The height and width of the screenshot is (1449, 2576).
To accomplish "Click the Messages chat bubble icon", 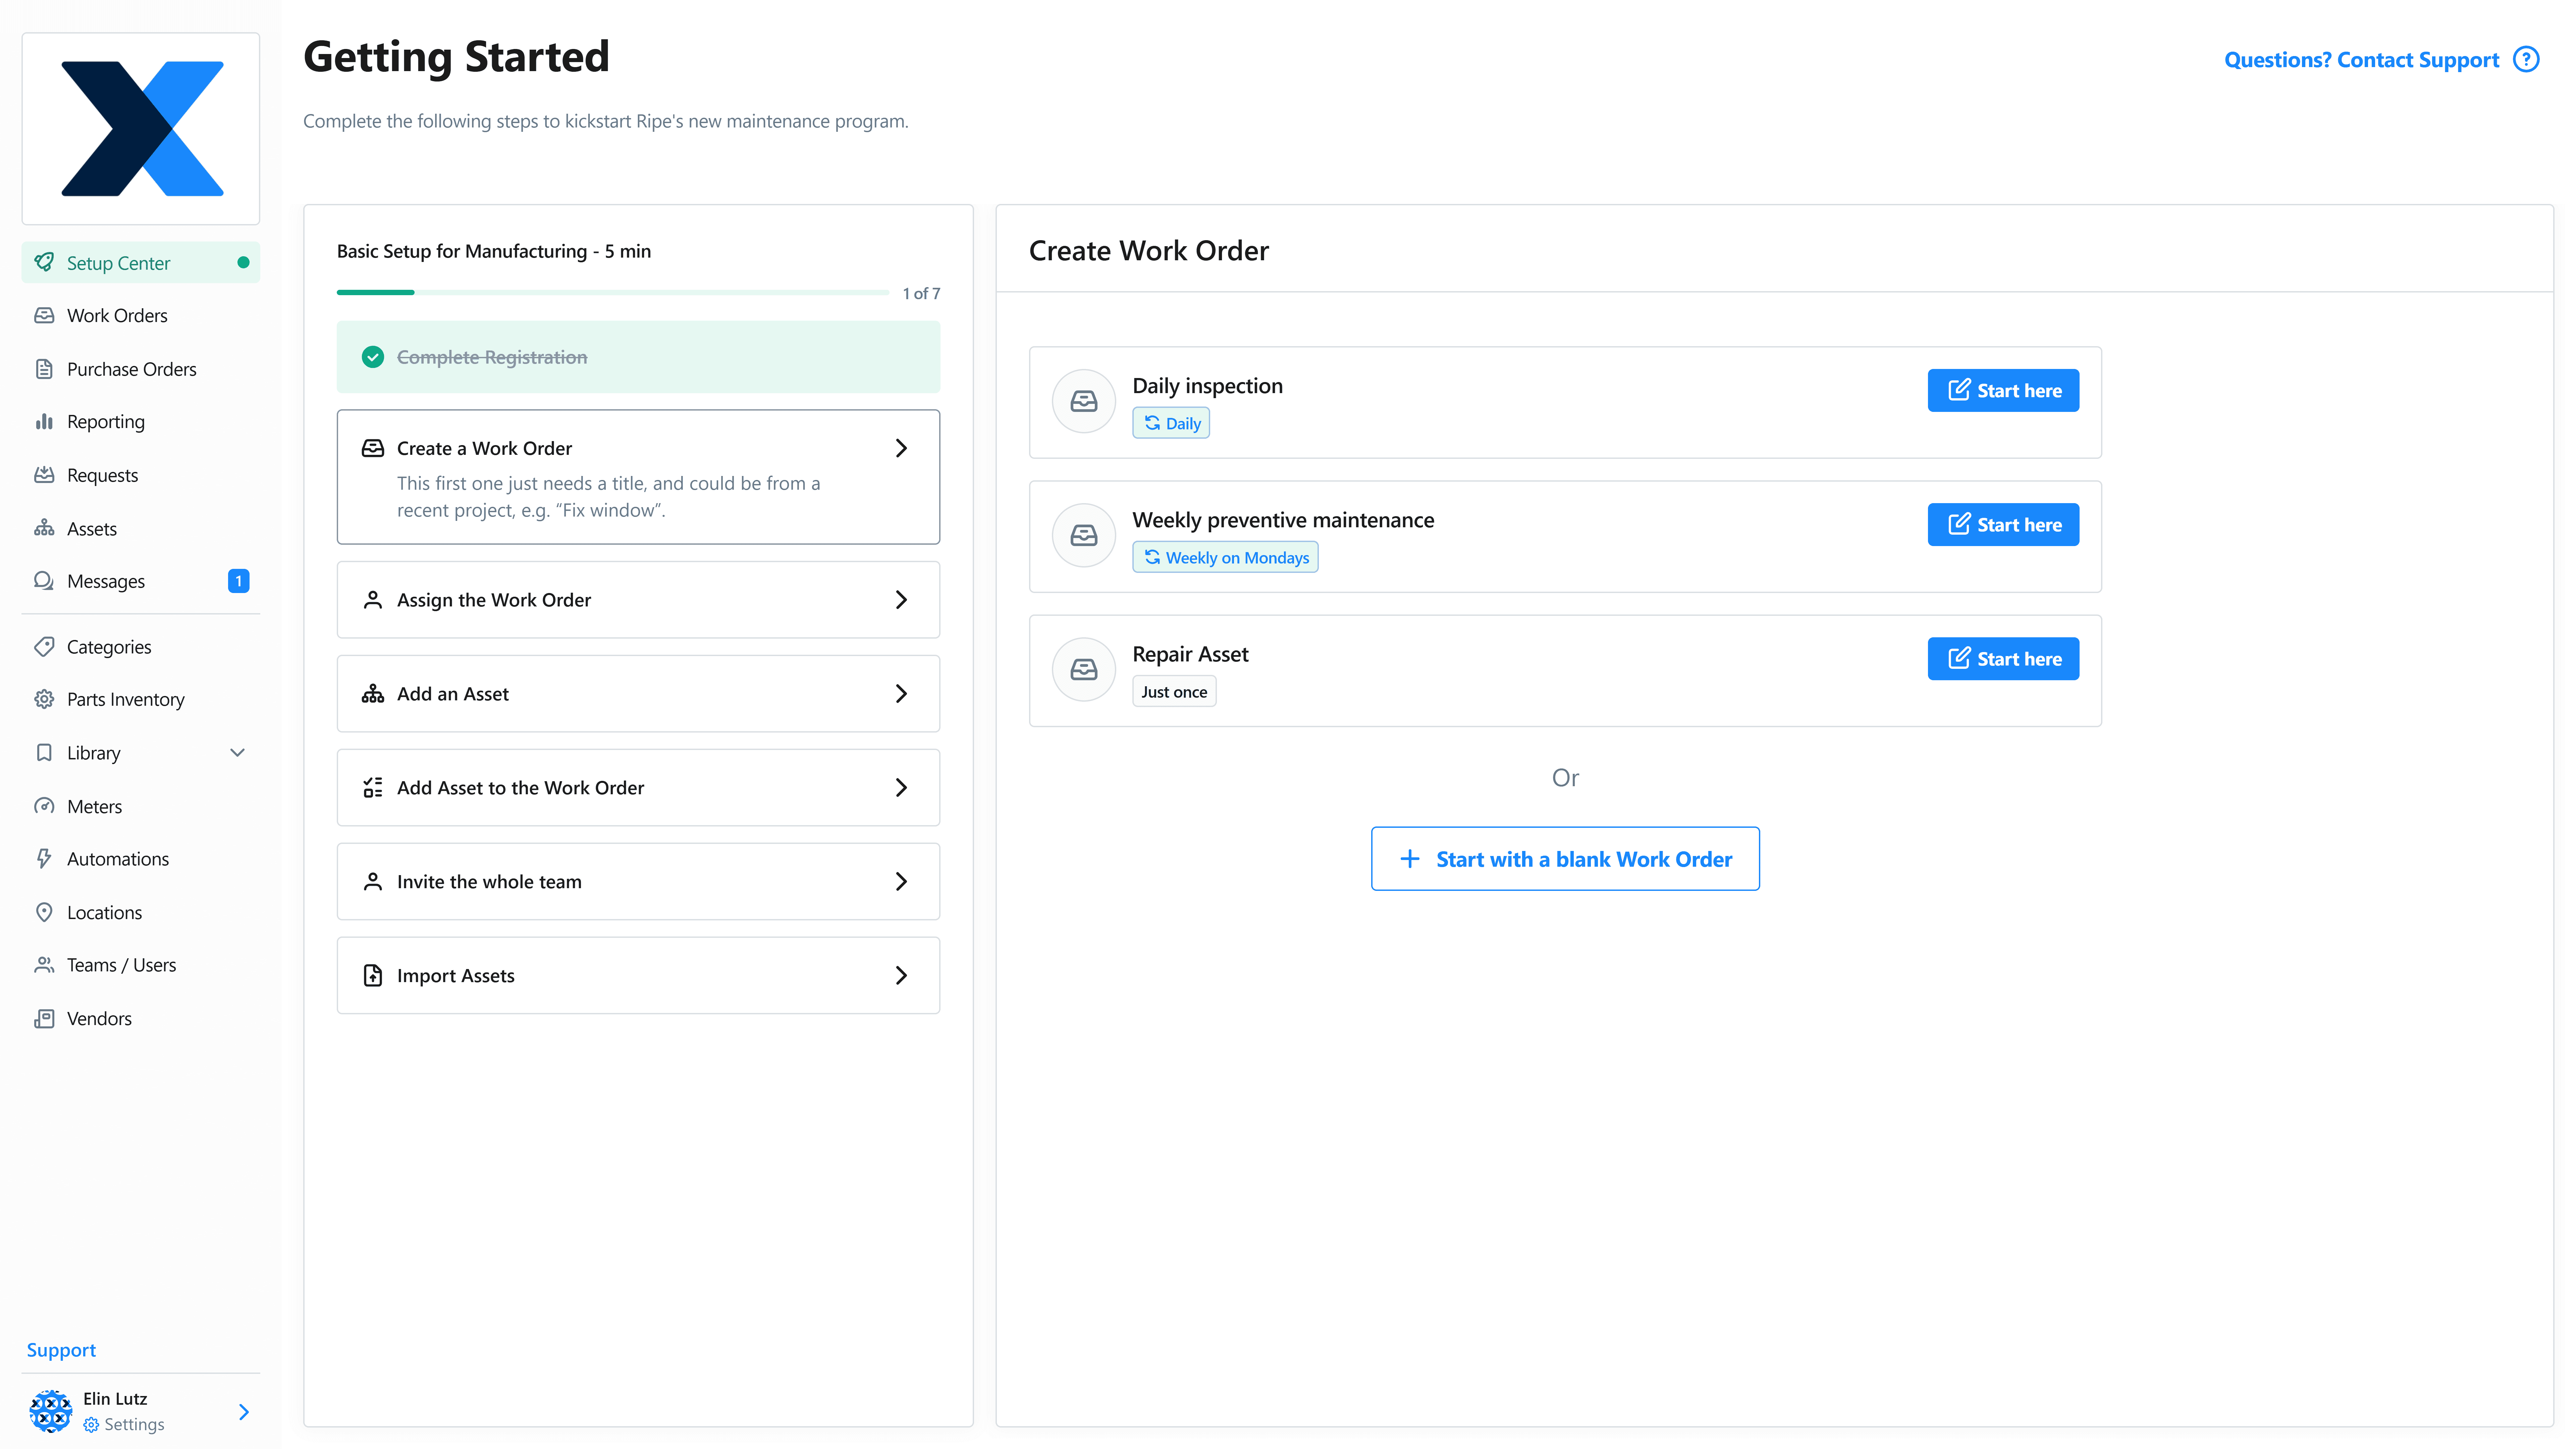I will click(44, 581).
